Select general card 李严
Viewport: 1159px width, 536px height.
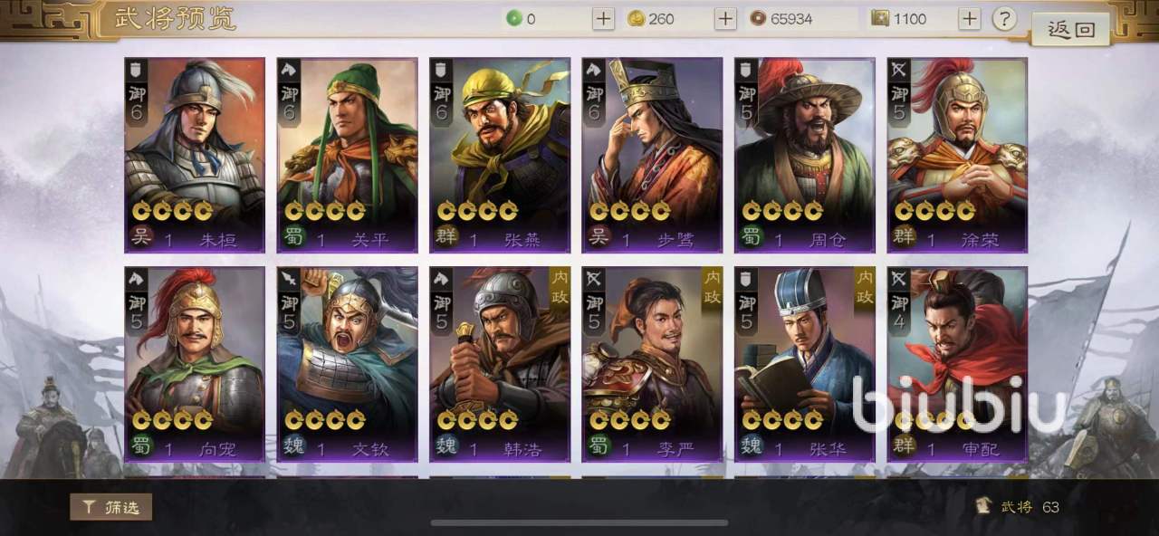coord(653,364)
